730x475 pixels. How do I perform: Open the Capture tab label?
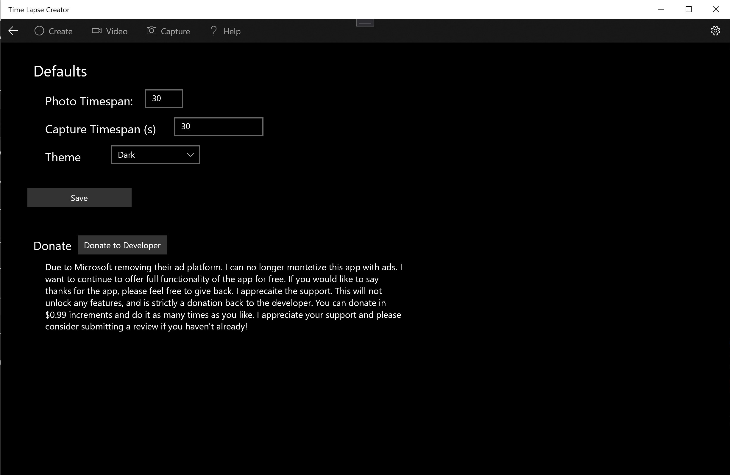coord(175,31)
